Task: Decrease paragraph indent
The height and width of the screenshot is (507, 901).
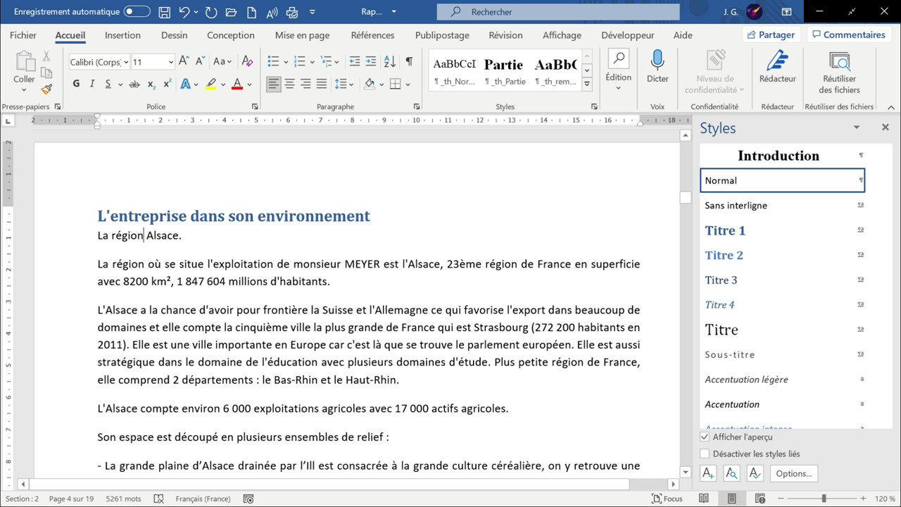Action: (x=354, y=62)
